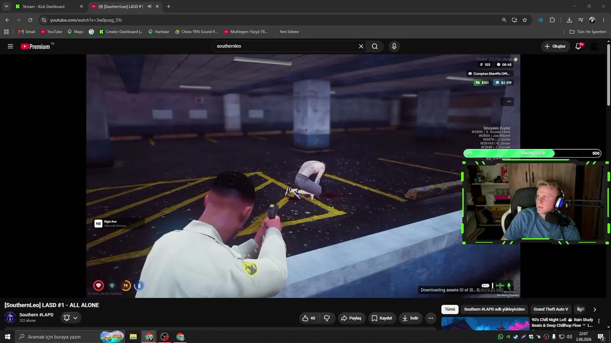Screen dimensions: 611x343
Task: Open the YouTube account avatar menu
Action: coord(595,46)
